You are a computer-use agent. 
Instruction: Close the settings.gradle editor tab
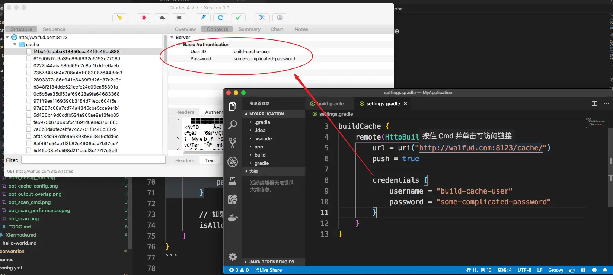tap(405, 103)
